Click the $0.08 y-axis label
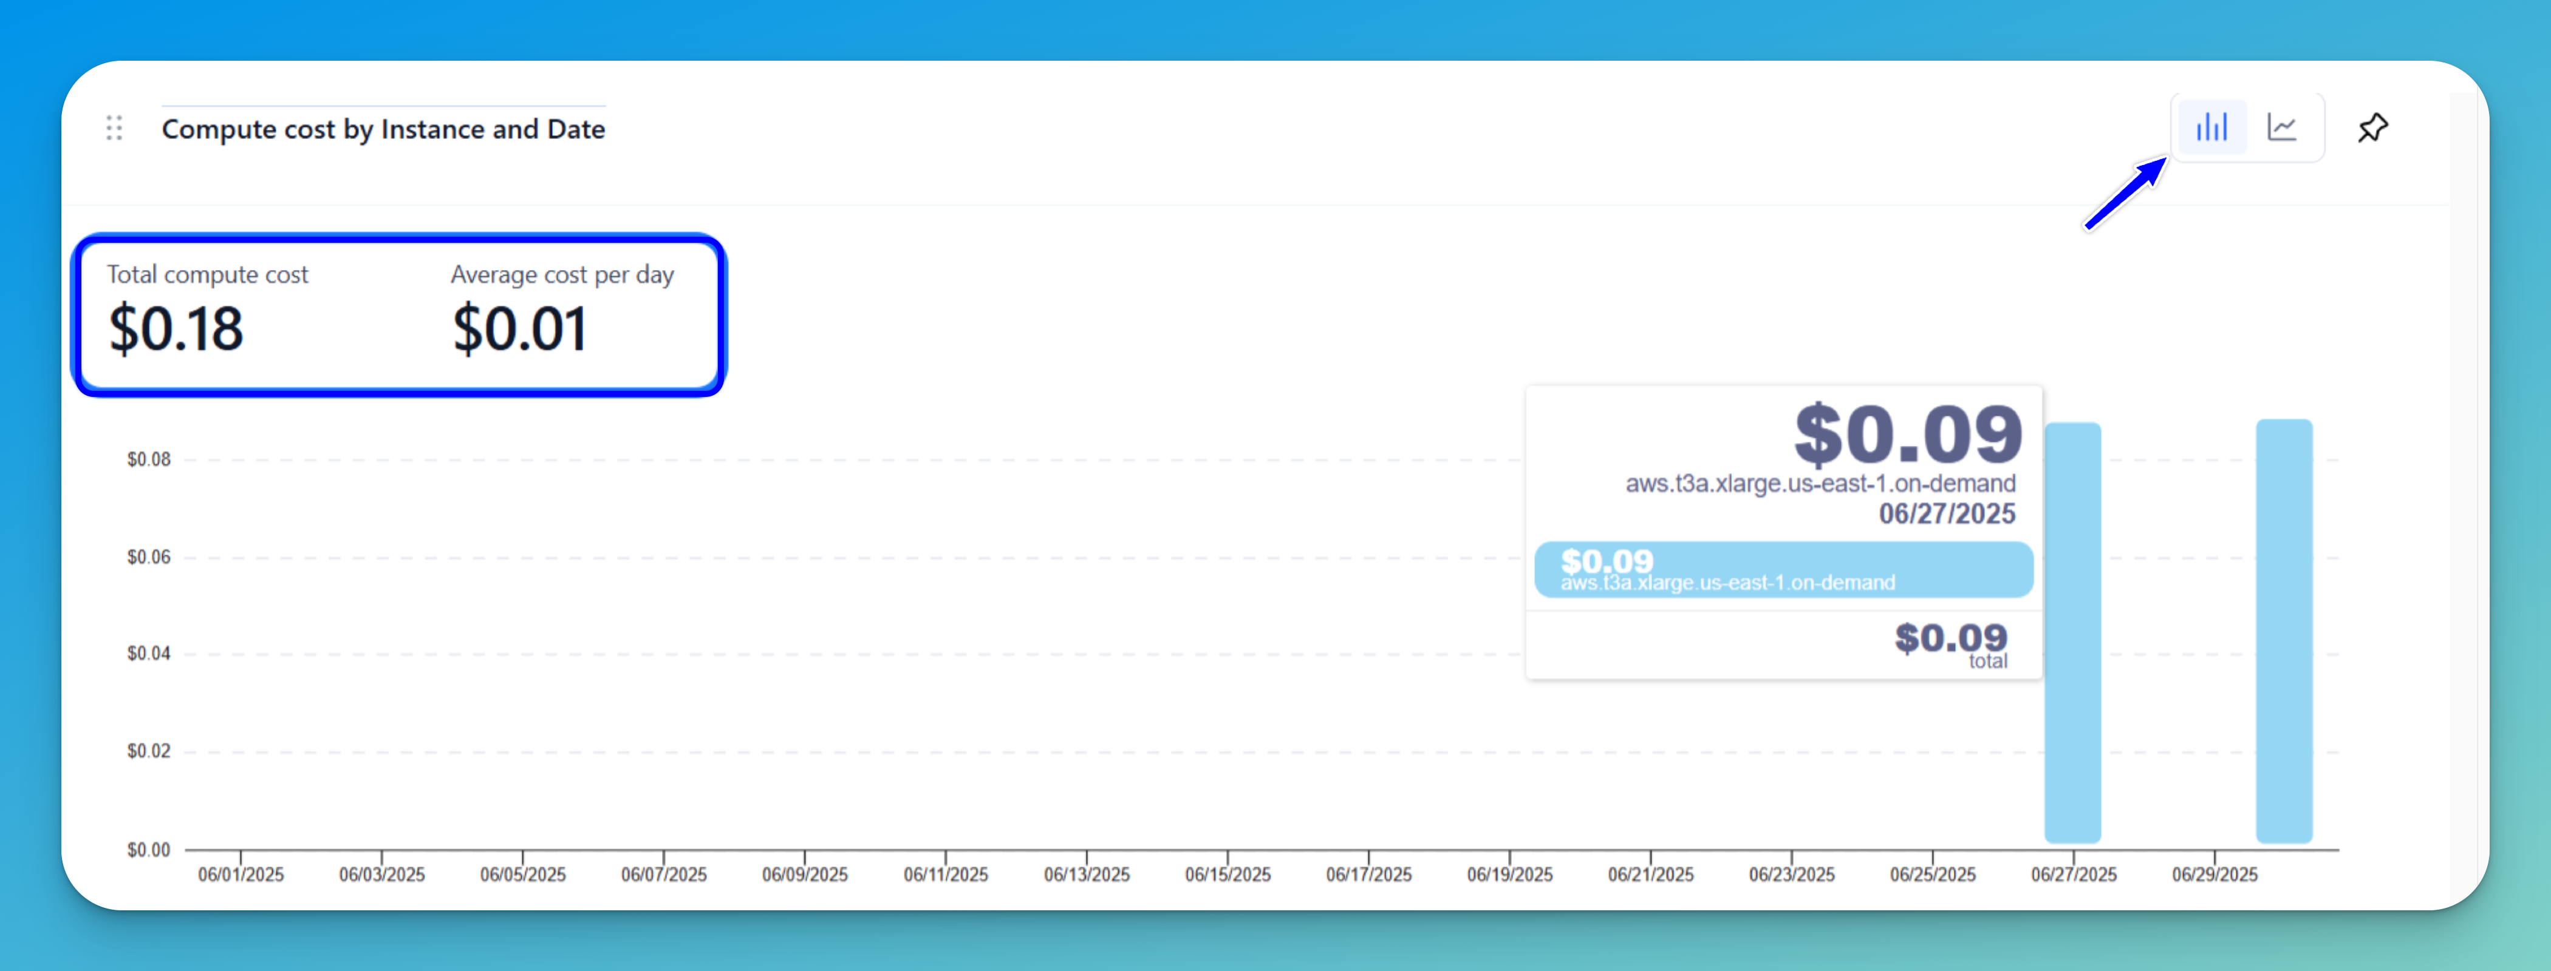The width and height of the screenshot is (2551, 971). coord(149,459)
